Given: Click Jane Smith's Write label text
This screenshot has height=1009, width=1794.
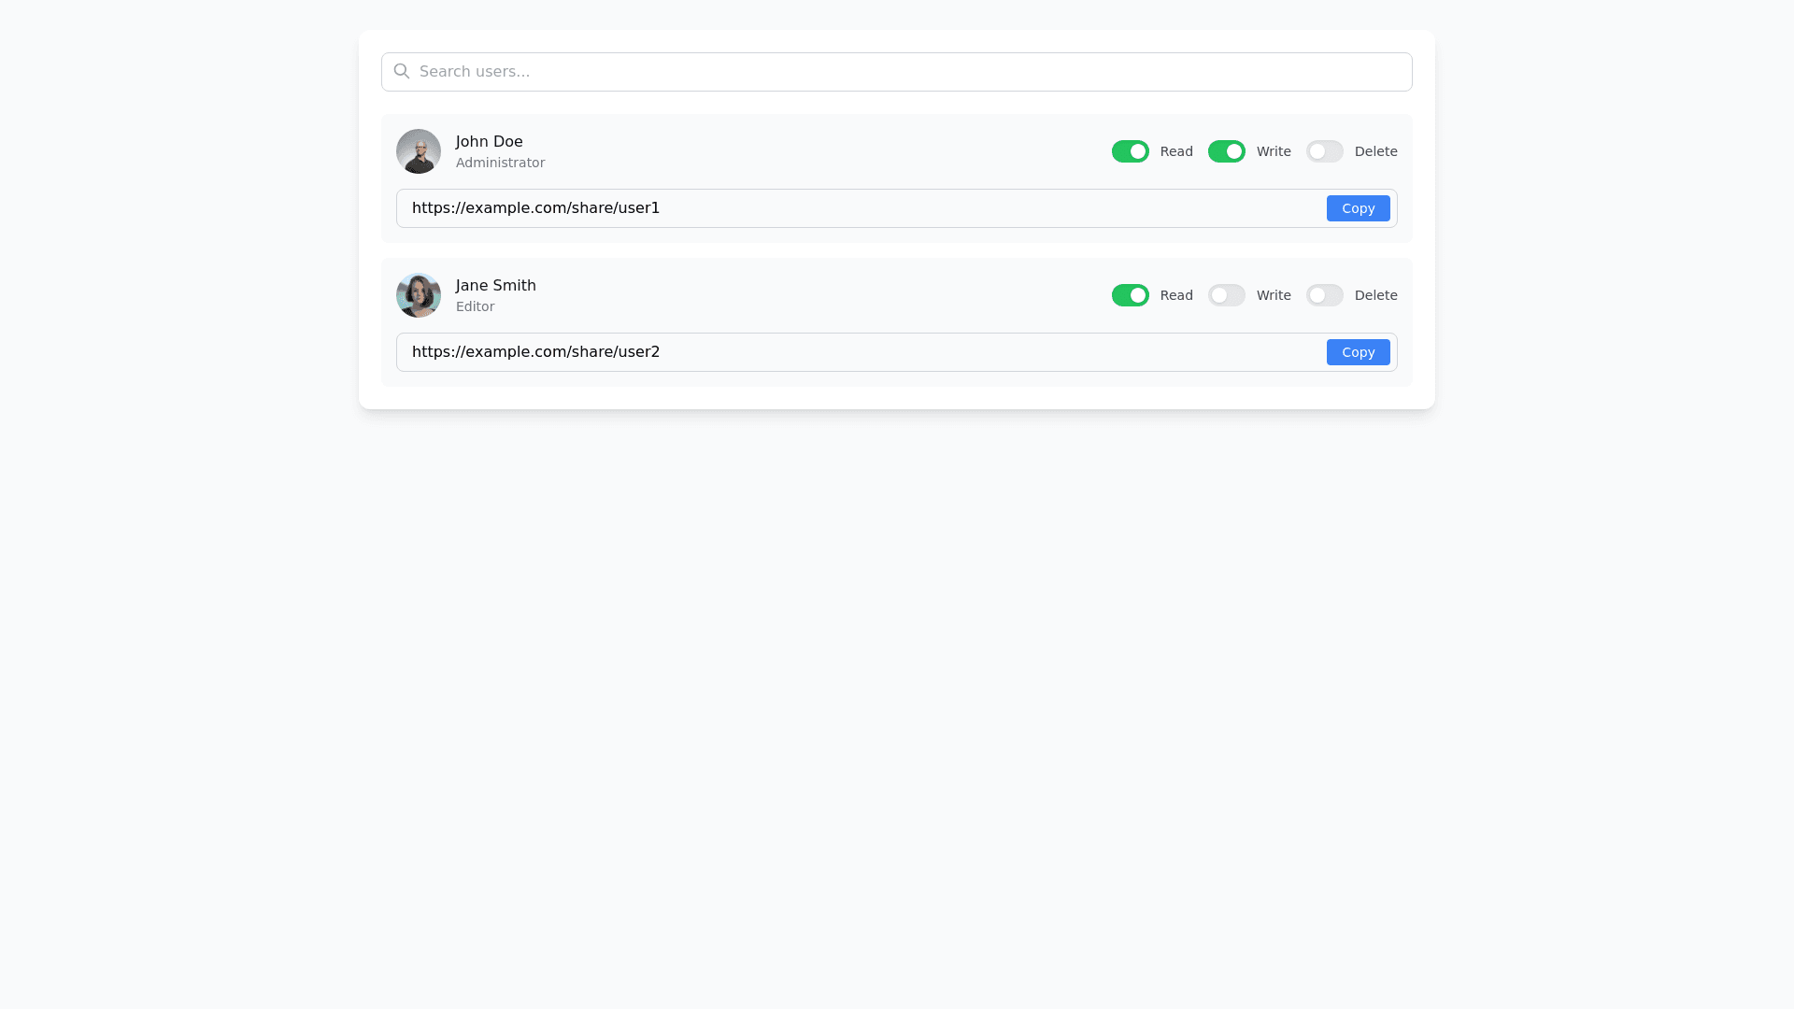Looking at the screenshot, I should point(1273,295).
